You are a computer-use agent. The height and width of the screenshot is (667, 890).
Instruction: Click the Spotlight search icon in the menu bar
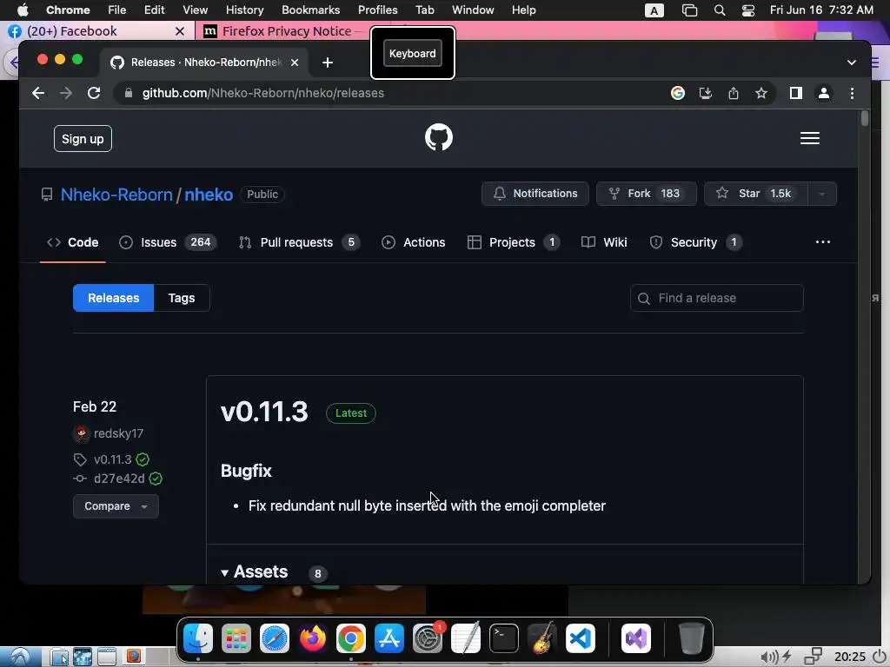(x=719, y=10)
